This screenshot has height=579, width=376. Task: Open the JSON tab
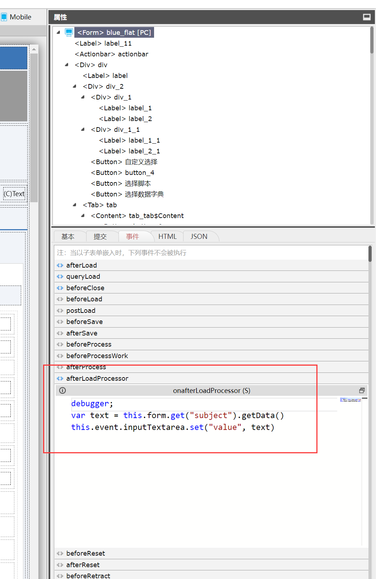click(199, 236)
